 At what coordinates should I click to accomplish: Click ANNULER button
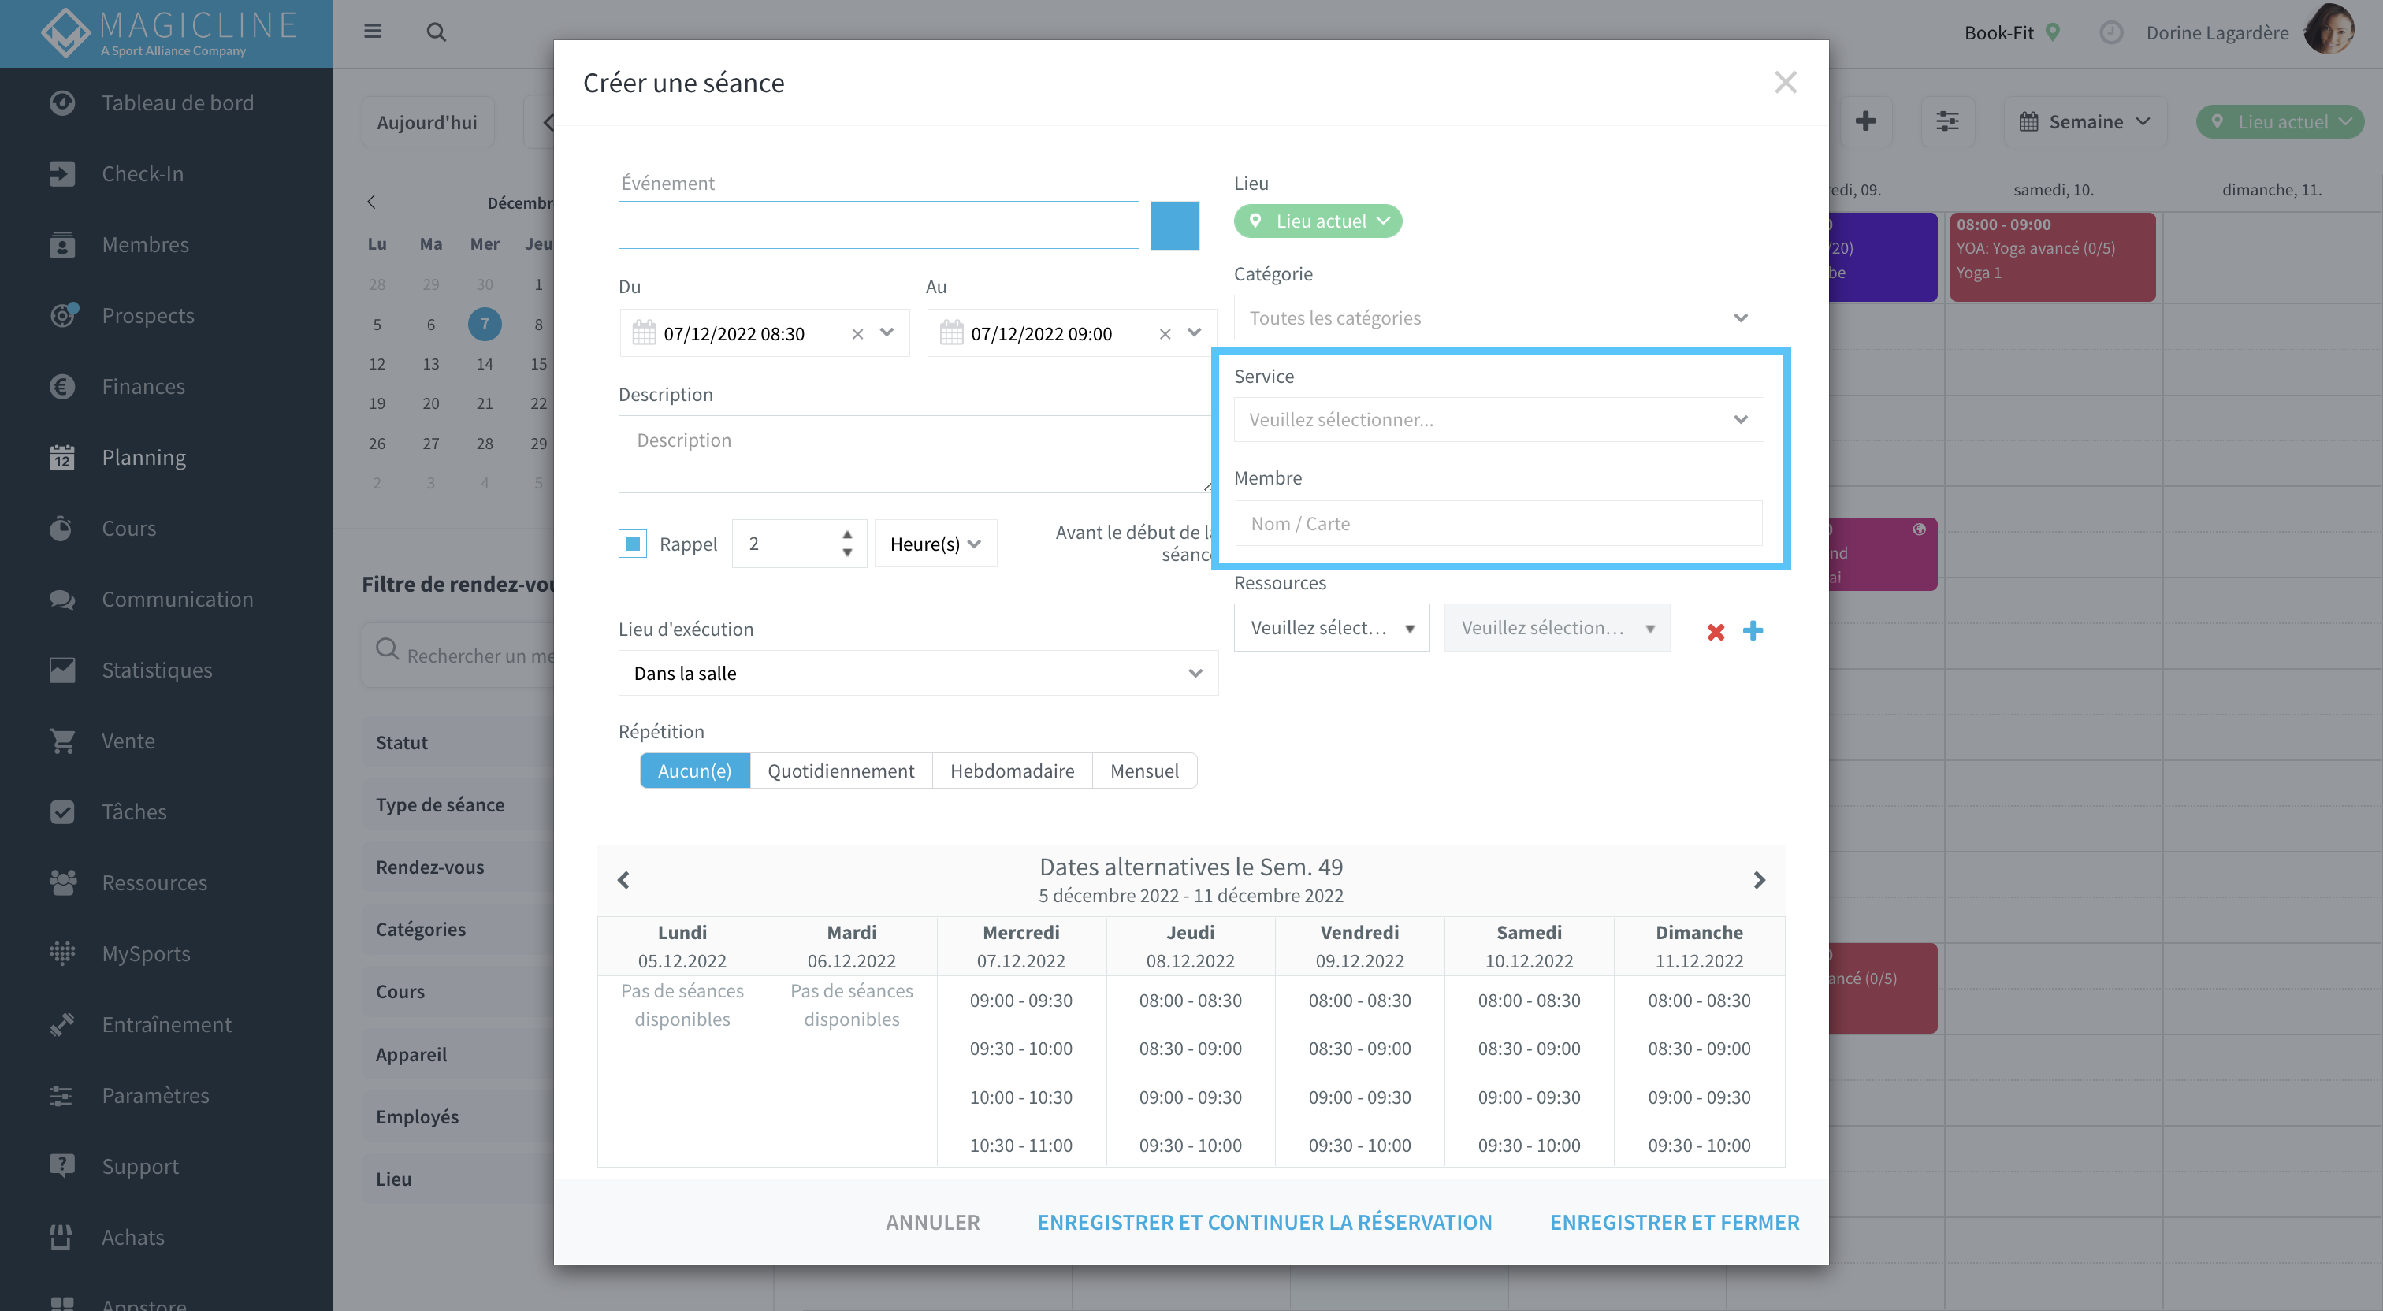click(932, 1221)
